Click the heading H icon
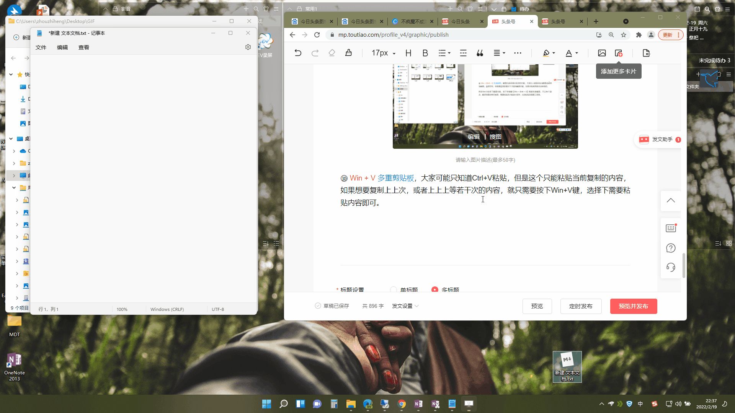Viewport: 735px width, 413px height. point(408,53)
